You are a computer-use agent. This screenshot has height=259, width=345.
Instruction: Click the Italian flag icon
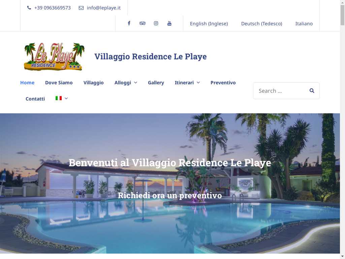(59, 98)
